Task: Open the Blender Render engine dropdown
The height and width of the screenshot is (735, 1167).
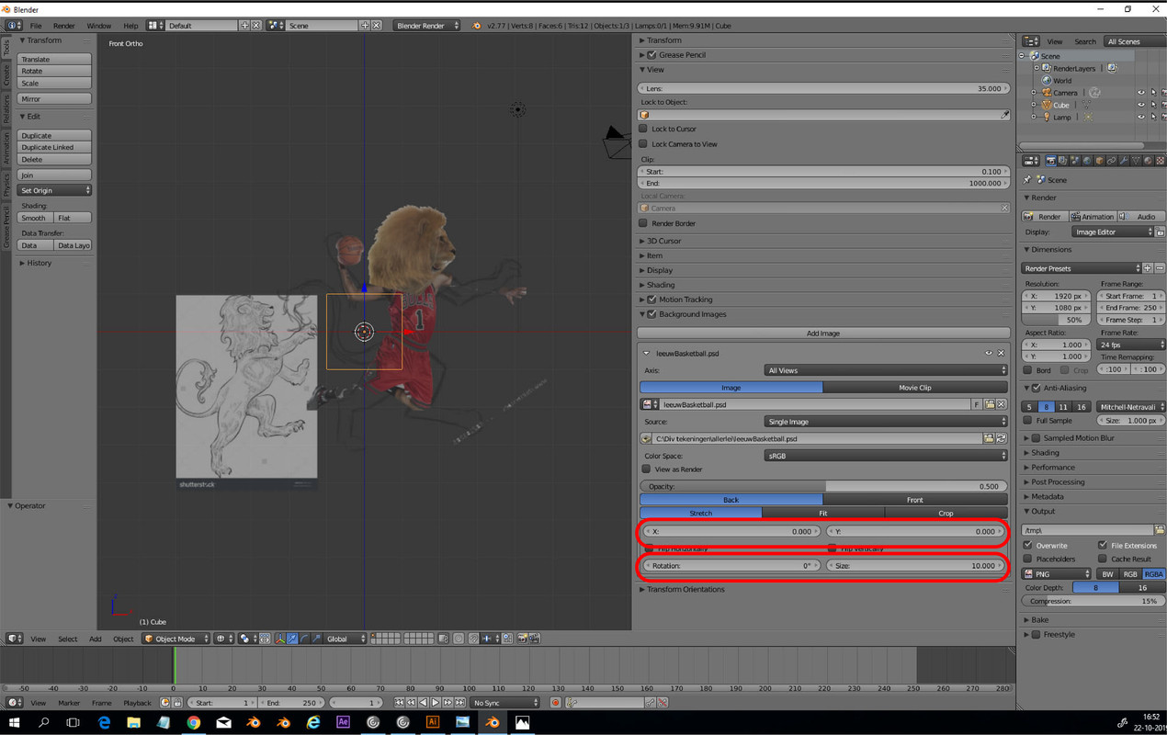Action: (426, 26)
